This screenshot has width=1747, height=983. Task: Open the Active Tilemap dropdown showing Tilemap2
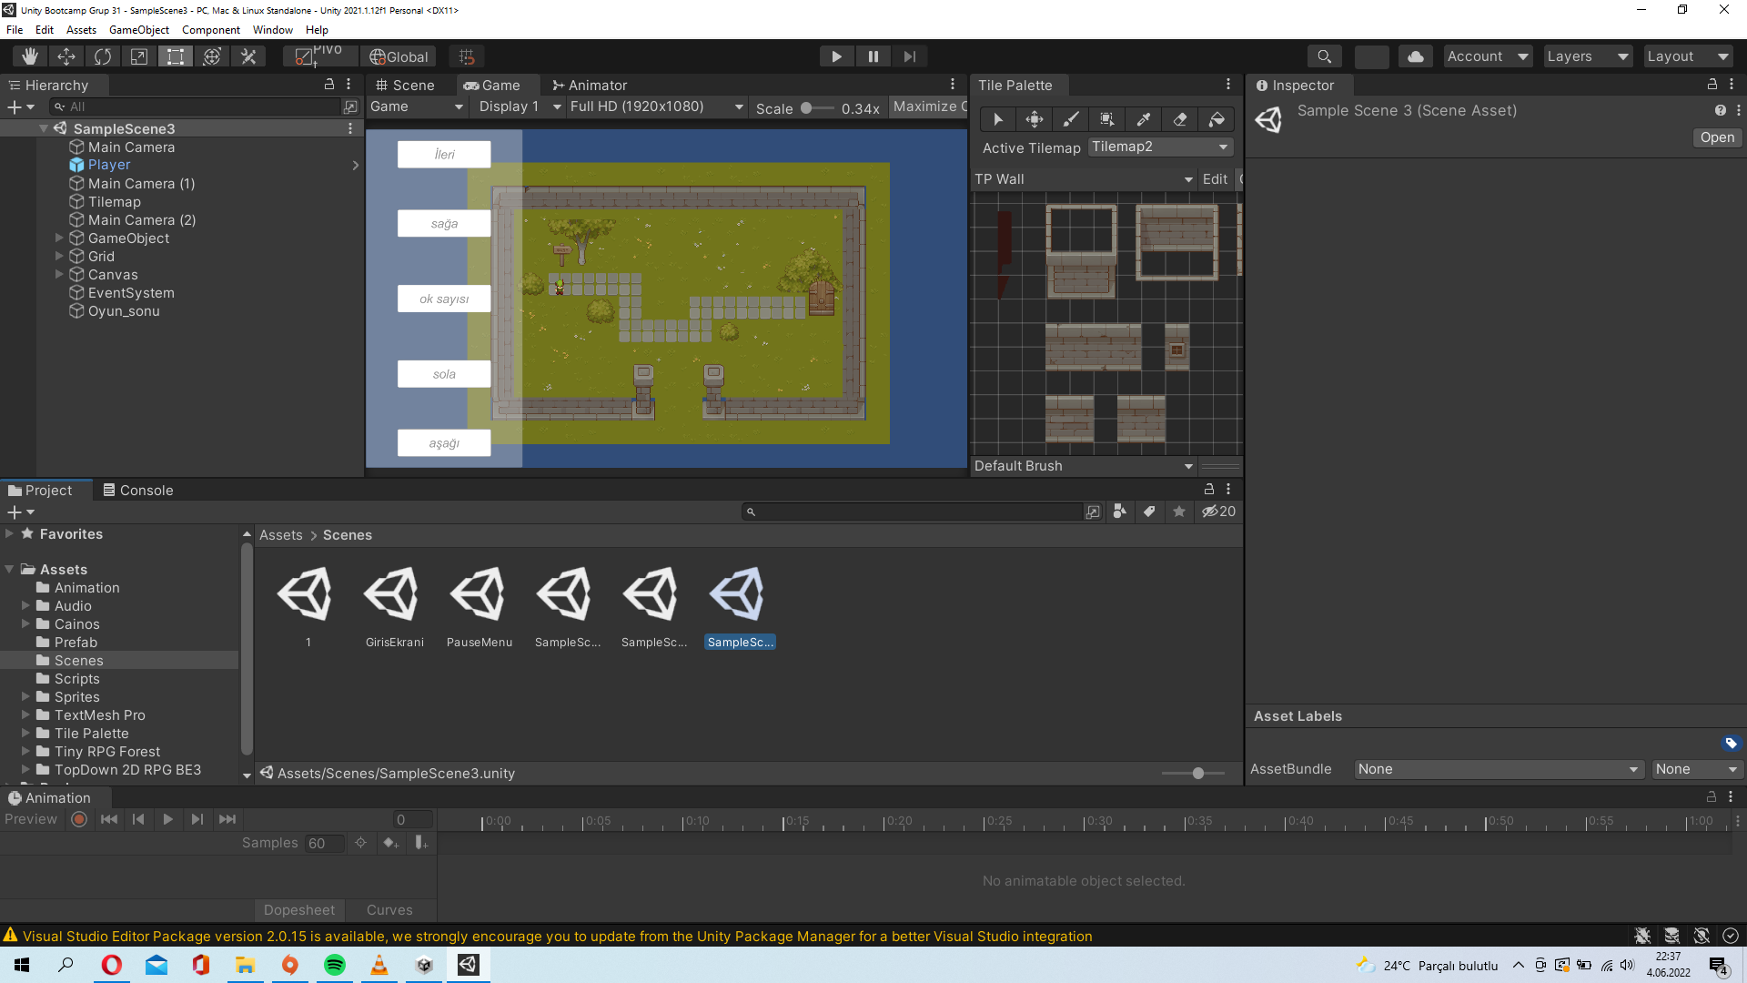(1160, 147)
